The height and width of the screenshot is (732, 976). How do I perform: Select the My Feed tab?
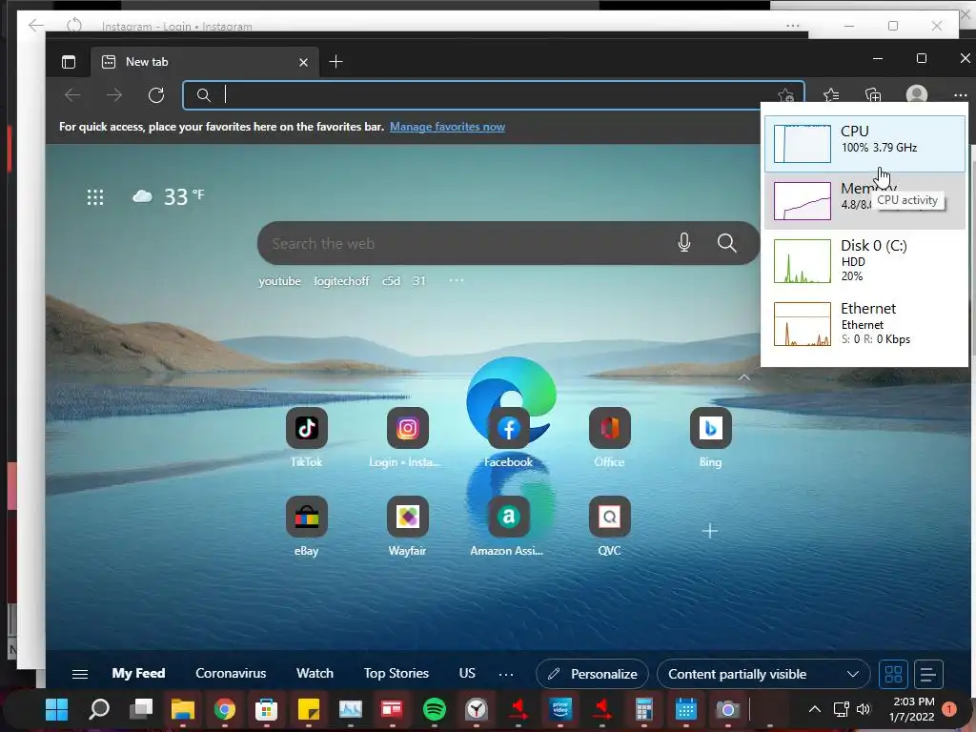tap(138, 674)
